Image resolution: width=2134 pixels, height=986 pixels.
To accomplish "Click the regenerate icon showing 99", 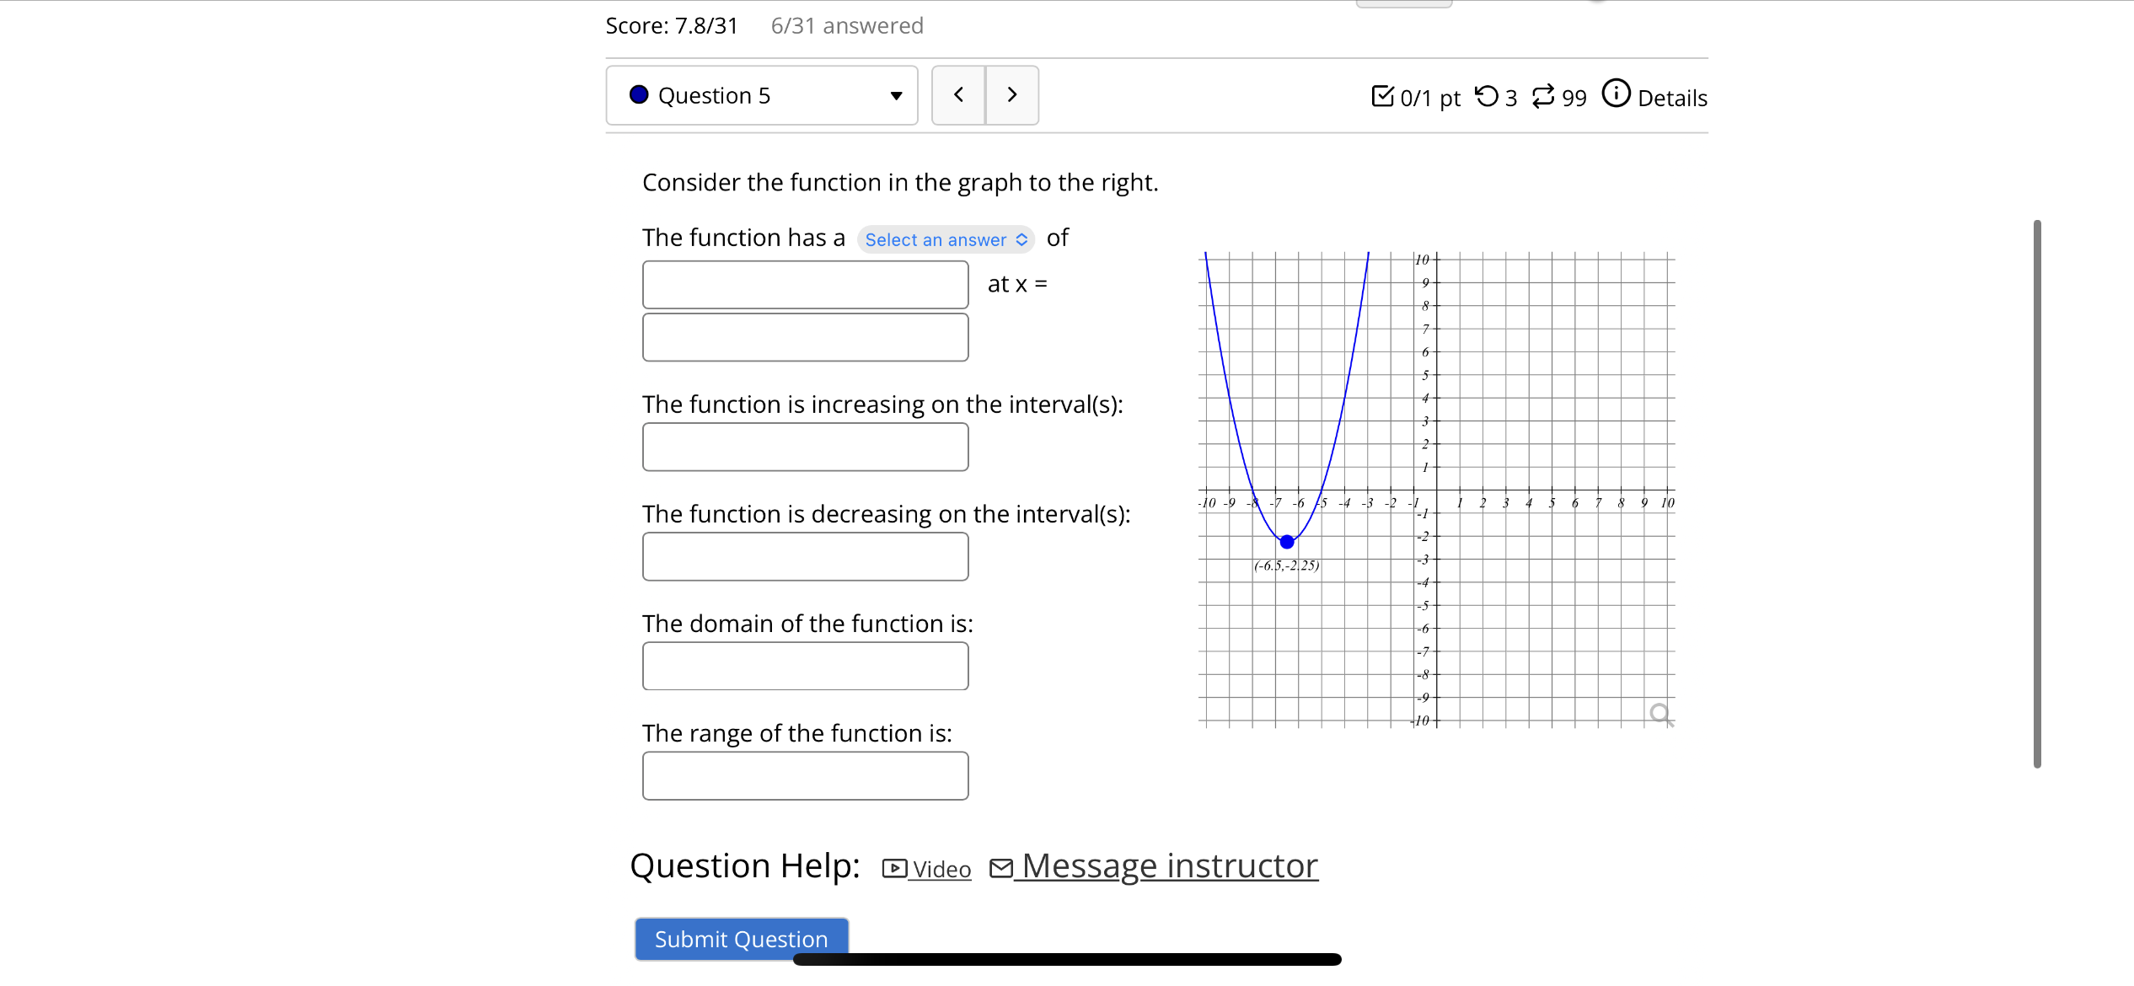I will click(x=1544, y=97).
